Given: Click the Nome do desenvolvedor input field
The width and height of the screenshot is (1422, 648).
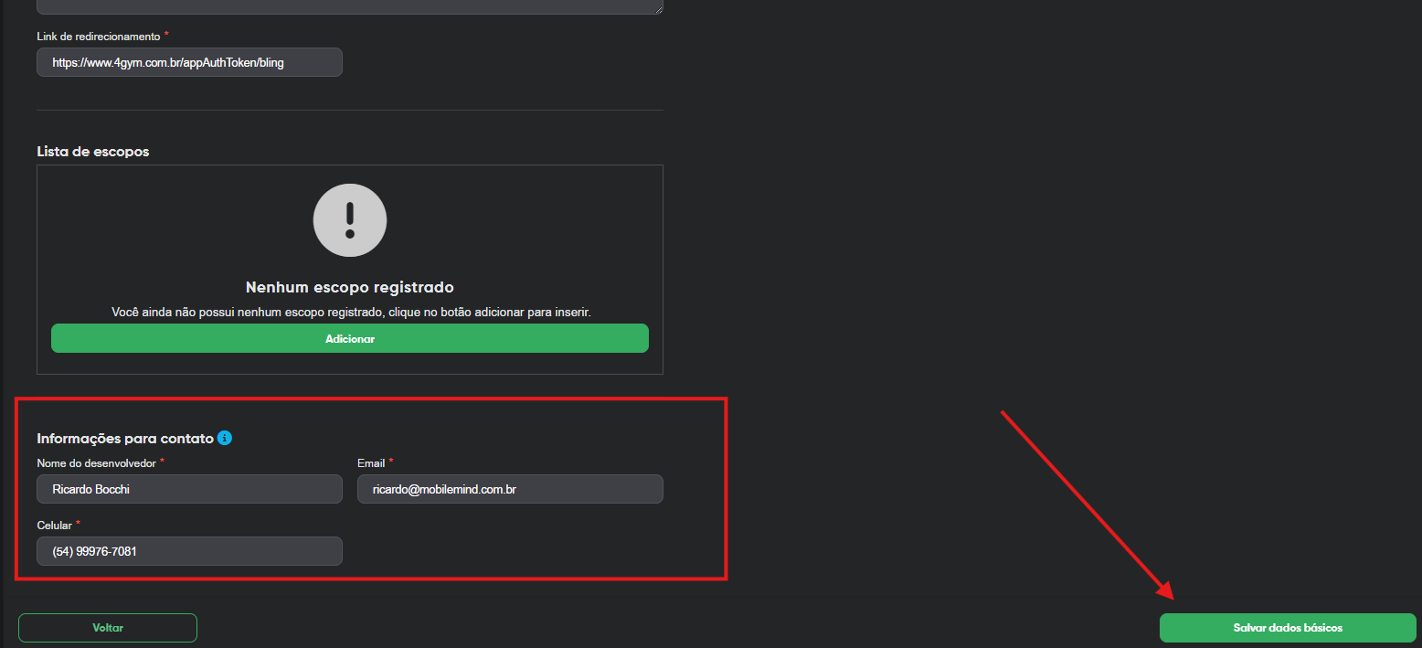Looking at the screenshot, I should pyautogui.click(x=189, y=489).
